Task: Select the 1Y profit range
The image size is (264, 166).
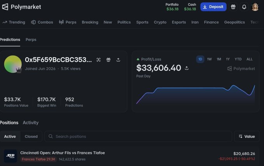Action: [x=228, y=59]
